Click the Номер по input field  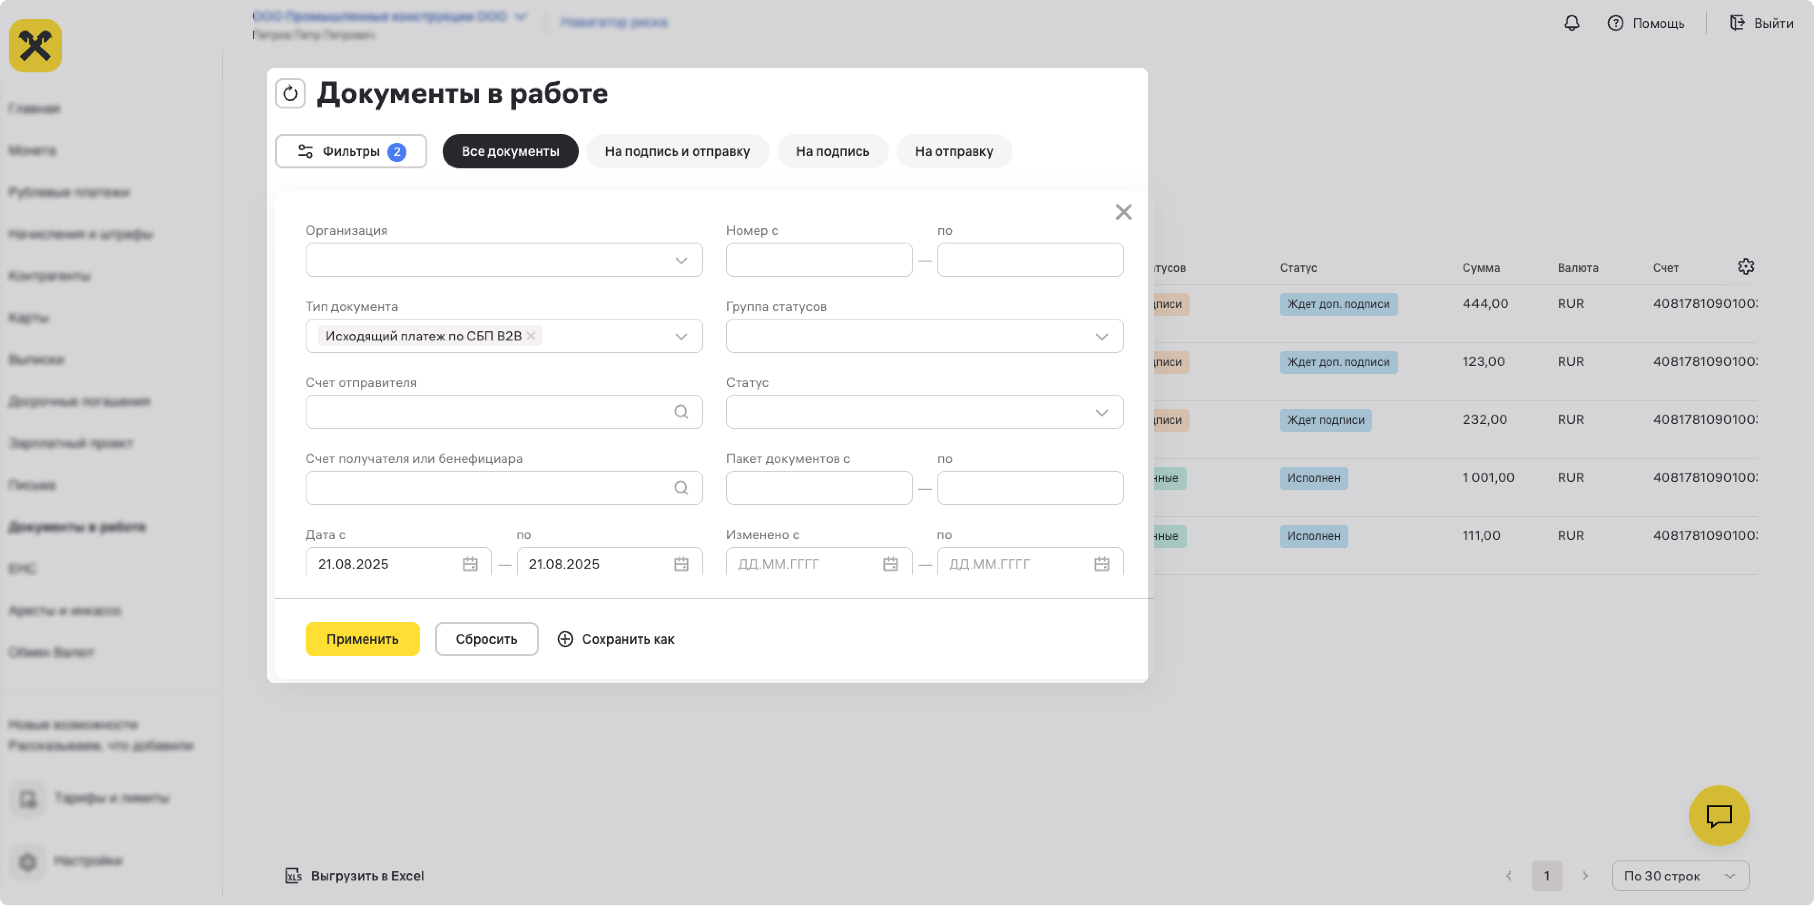coord(1030,260)
